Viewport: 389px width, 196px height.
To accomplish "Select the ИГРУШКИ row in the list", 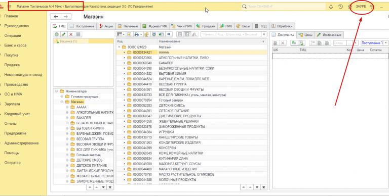I will coord(191,132).
